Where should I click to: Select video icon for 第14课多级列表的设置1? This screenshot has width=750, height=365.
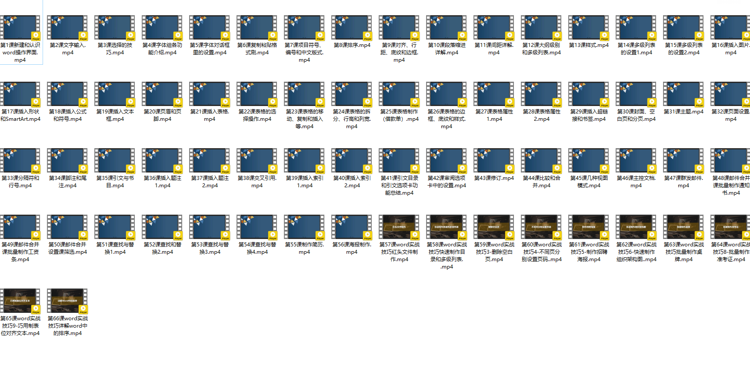[636, 28]
